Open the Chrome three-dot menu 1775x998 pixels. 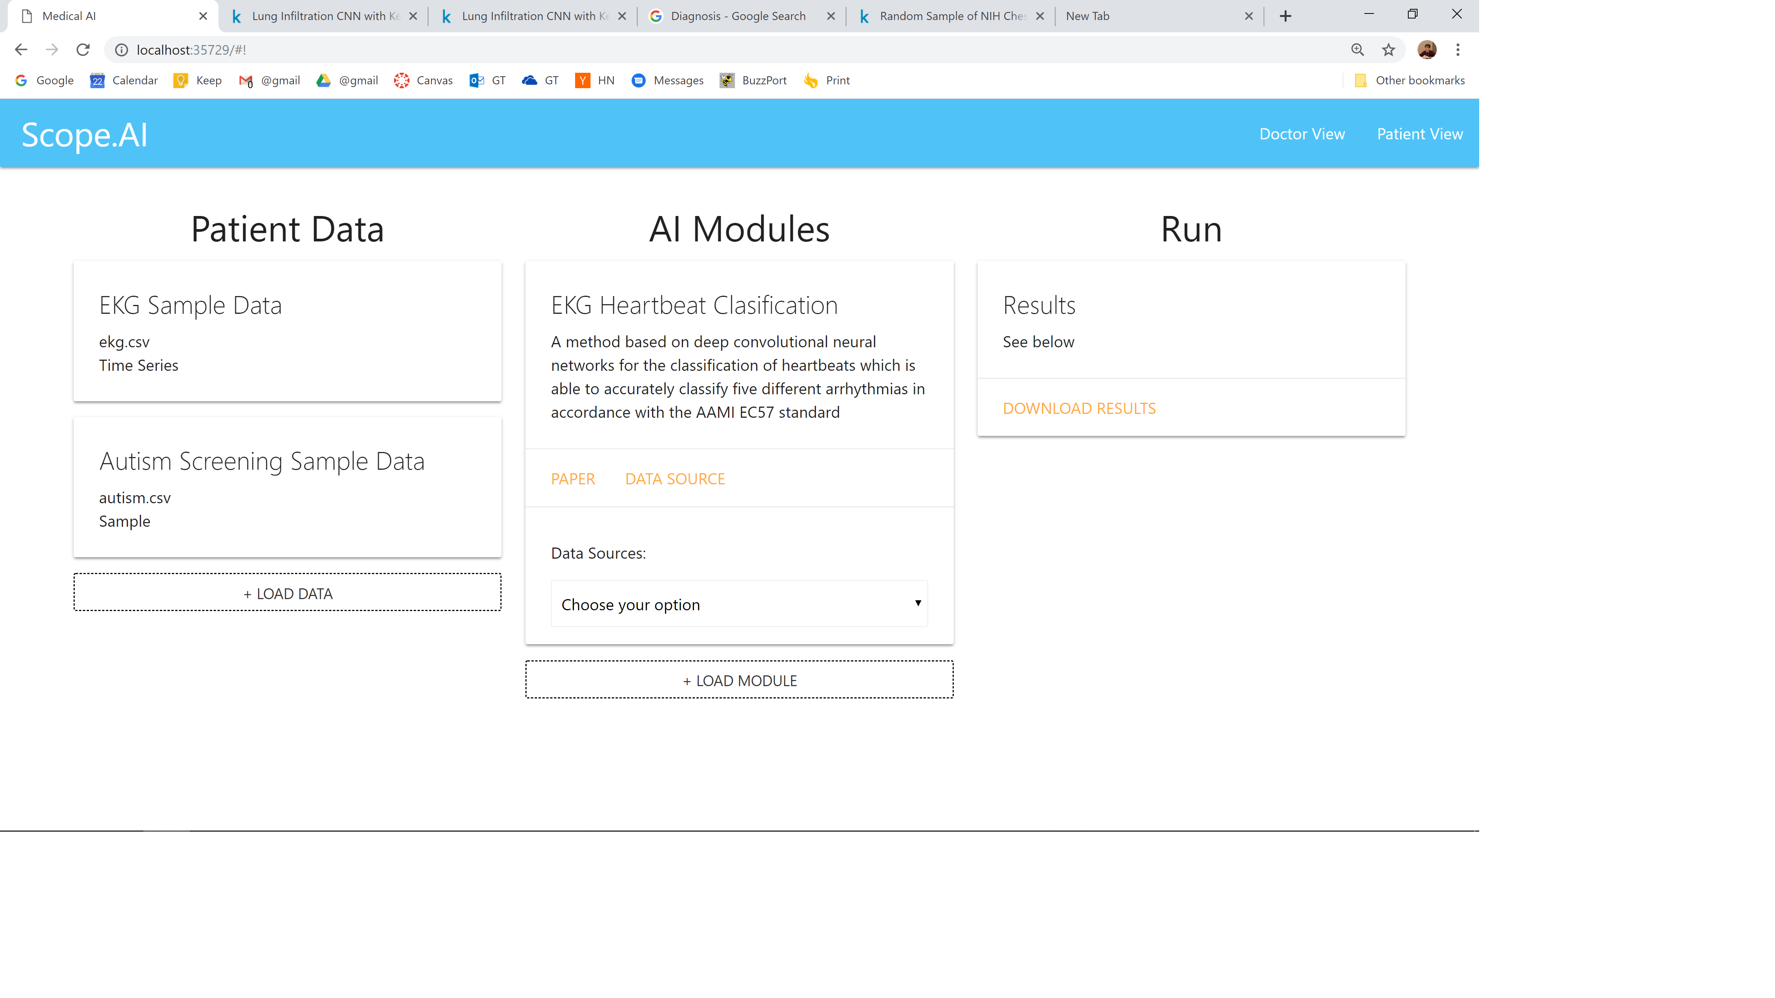pyautogui.click(x=1457, y=50)
